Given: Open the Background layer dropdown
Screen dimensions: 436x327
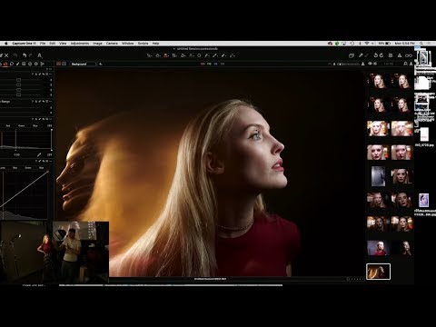Looking at the screenshot, I should coord(84,64).
